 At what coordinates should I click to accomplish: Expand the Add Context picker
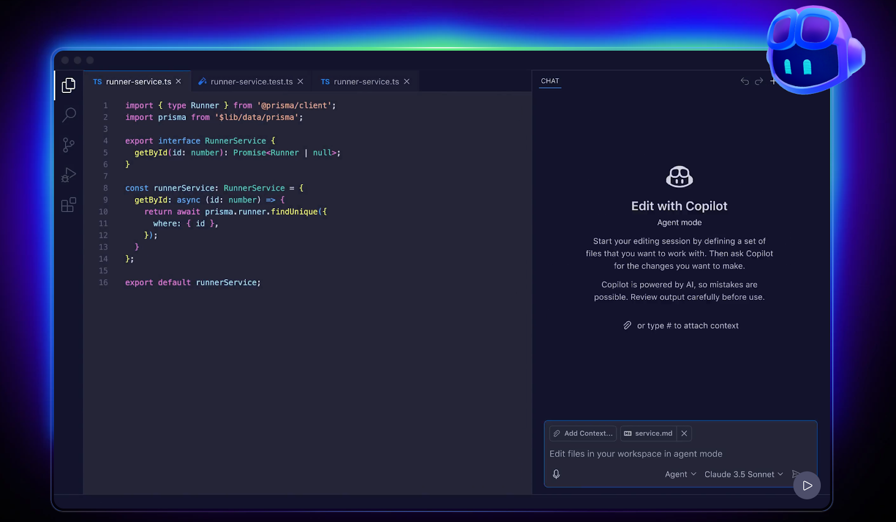582,433
